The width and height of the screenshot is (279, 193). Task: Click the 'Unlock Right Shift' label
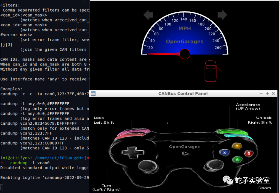260,120
